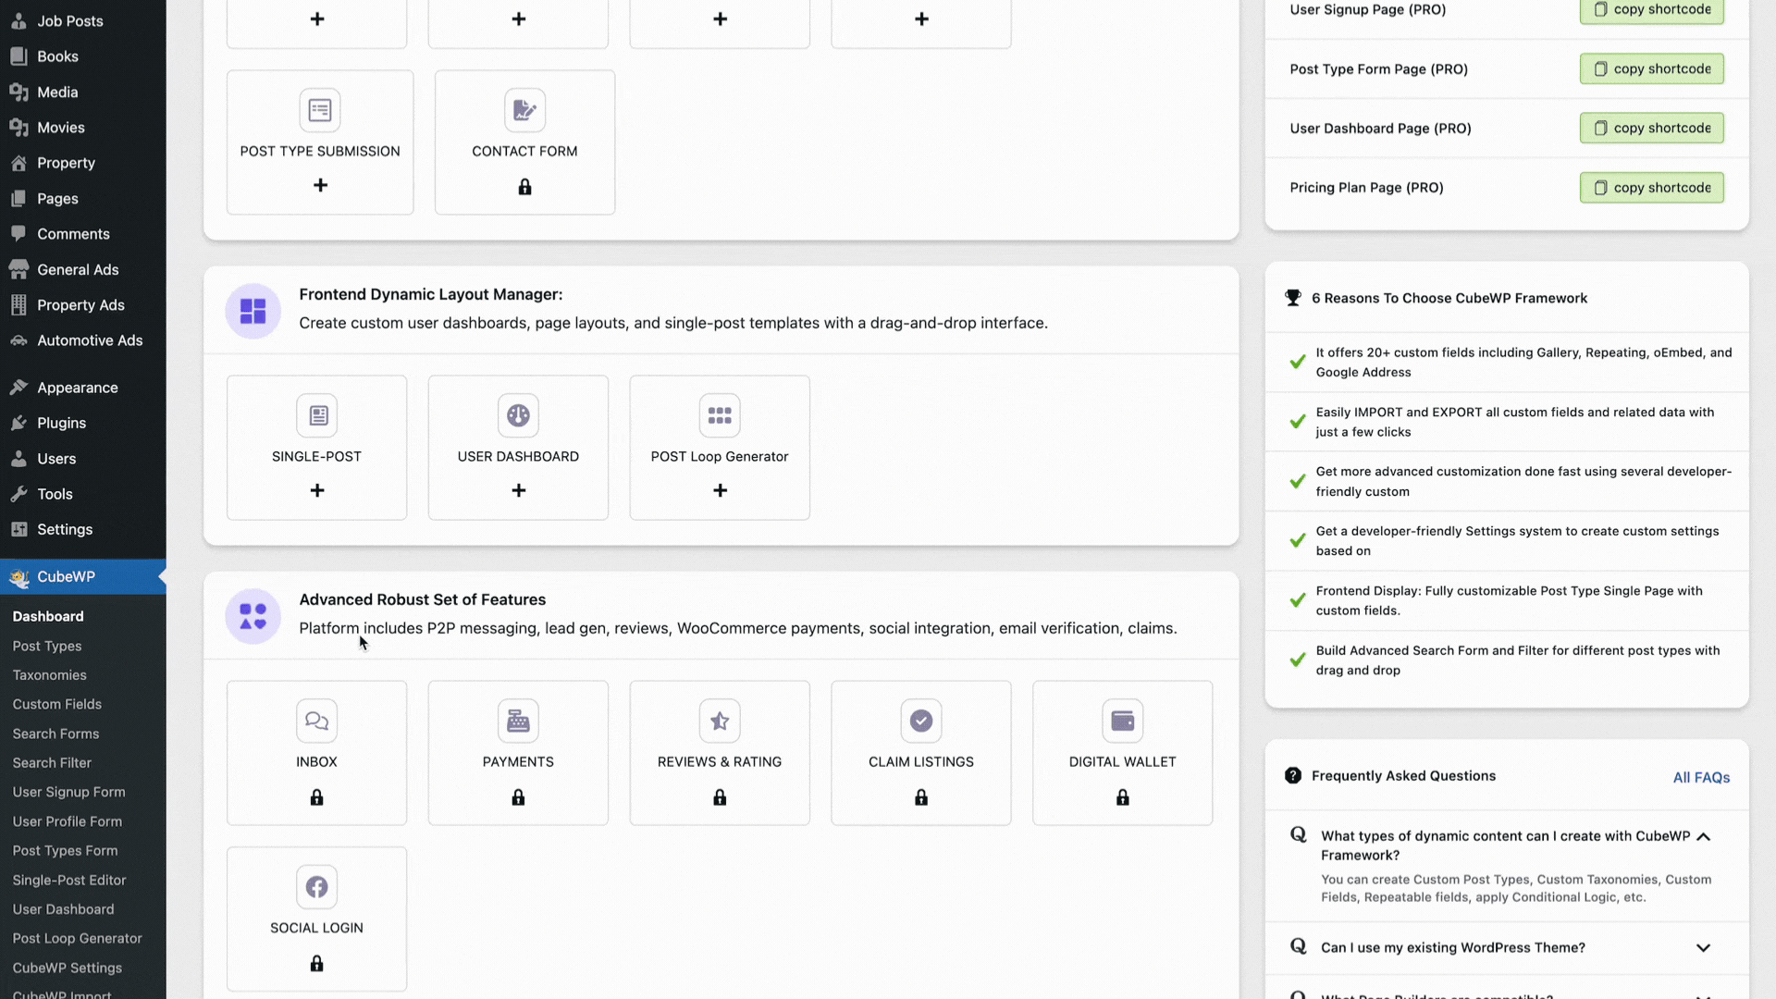Viewport: 1776px width, 999px height.
Task: Toggle the CubeWP Settings sidebar item
Action: click(68, 968)
